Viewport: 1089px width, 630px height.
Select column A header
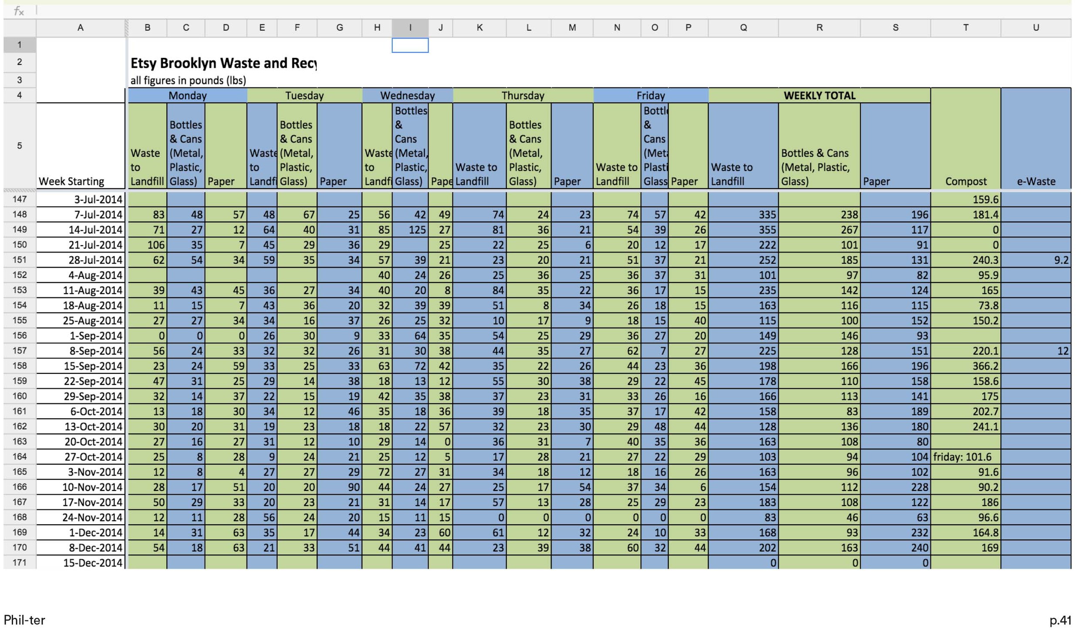coord(81,28)
